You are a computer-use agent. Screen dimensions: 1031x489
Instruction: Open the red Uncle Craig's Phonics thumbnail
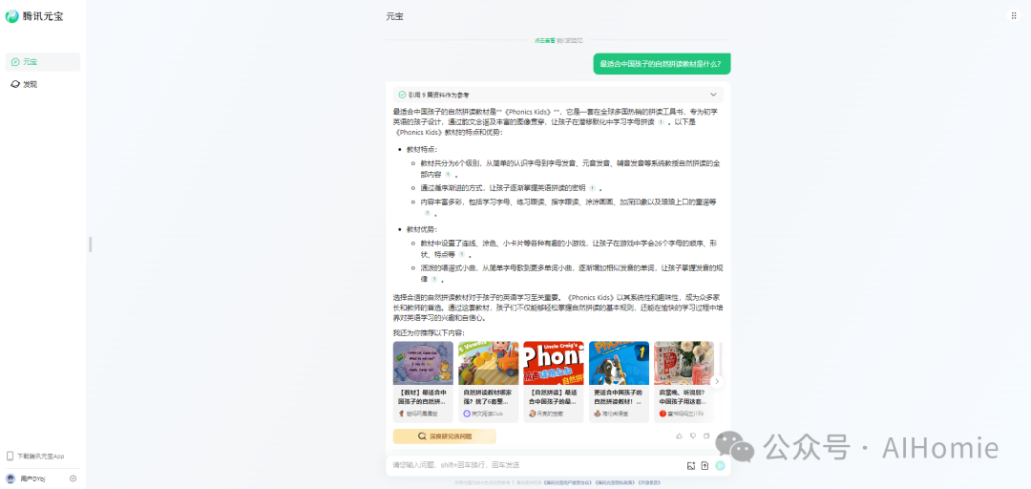tap(554, 363)
